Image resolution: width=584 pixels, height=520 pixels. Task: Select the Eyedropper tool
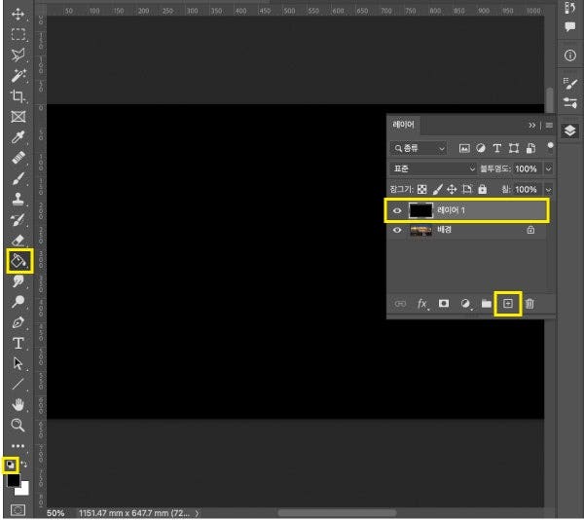18,137
